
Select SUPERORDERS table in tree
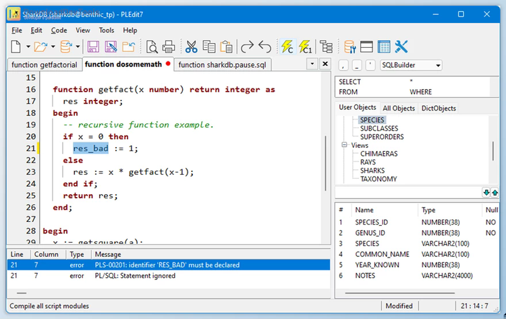click(x=382, y=137)
